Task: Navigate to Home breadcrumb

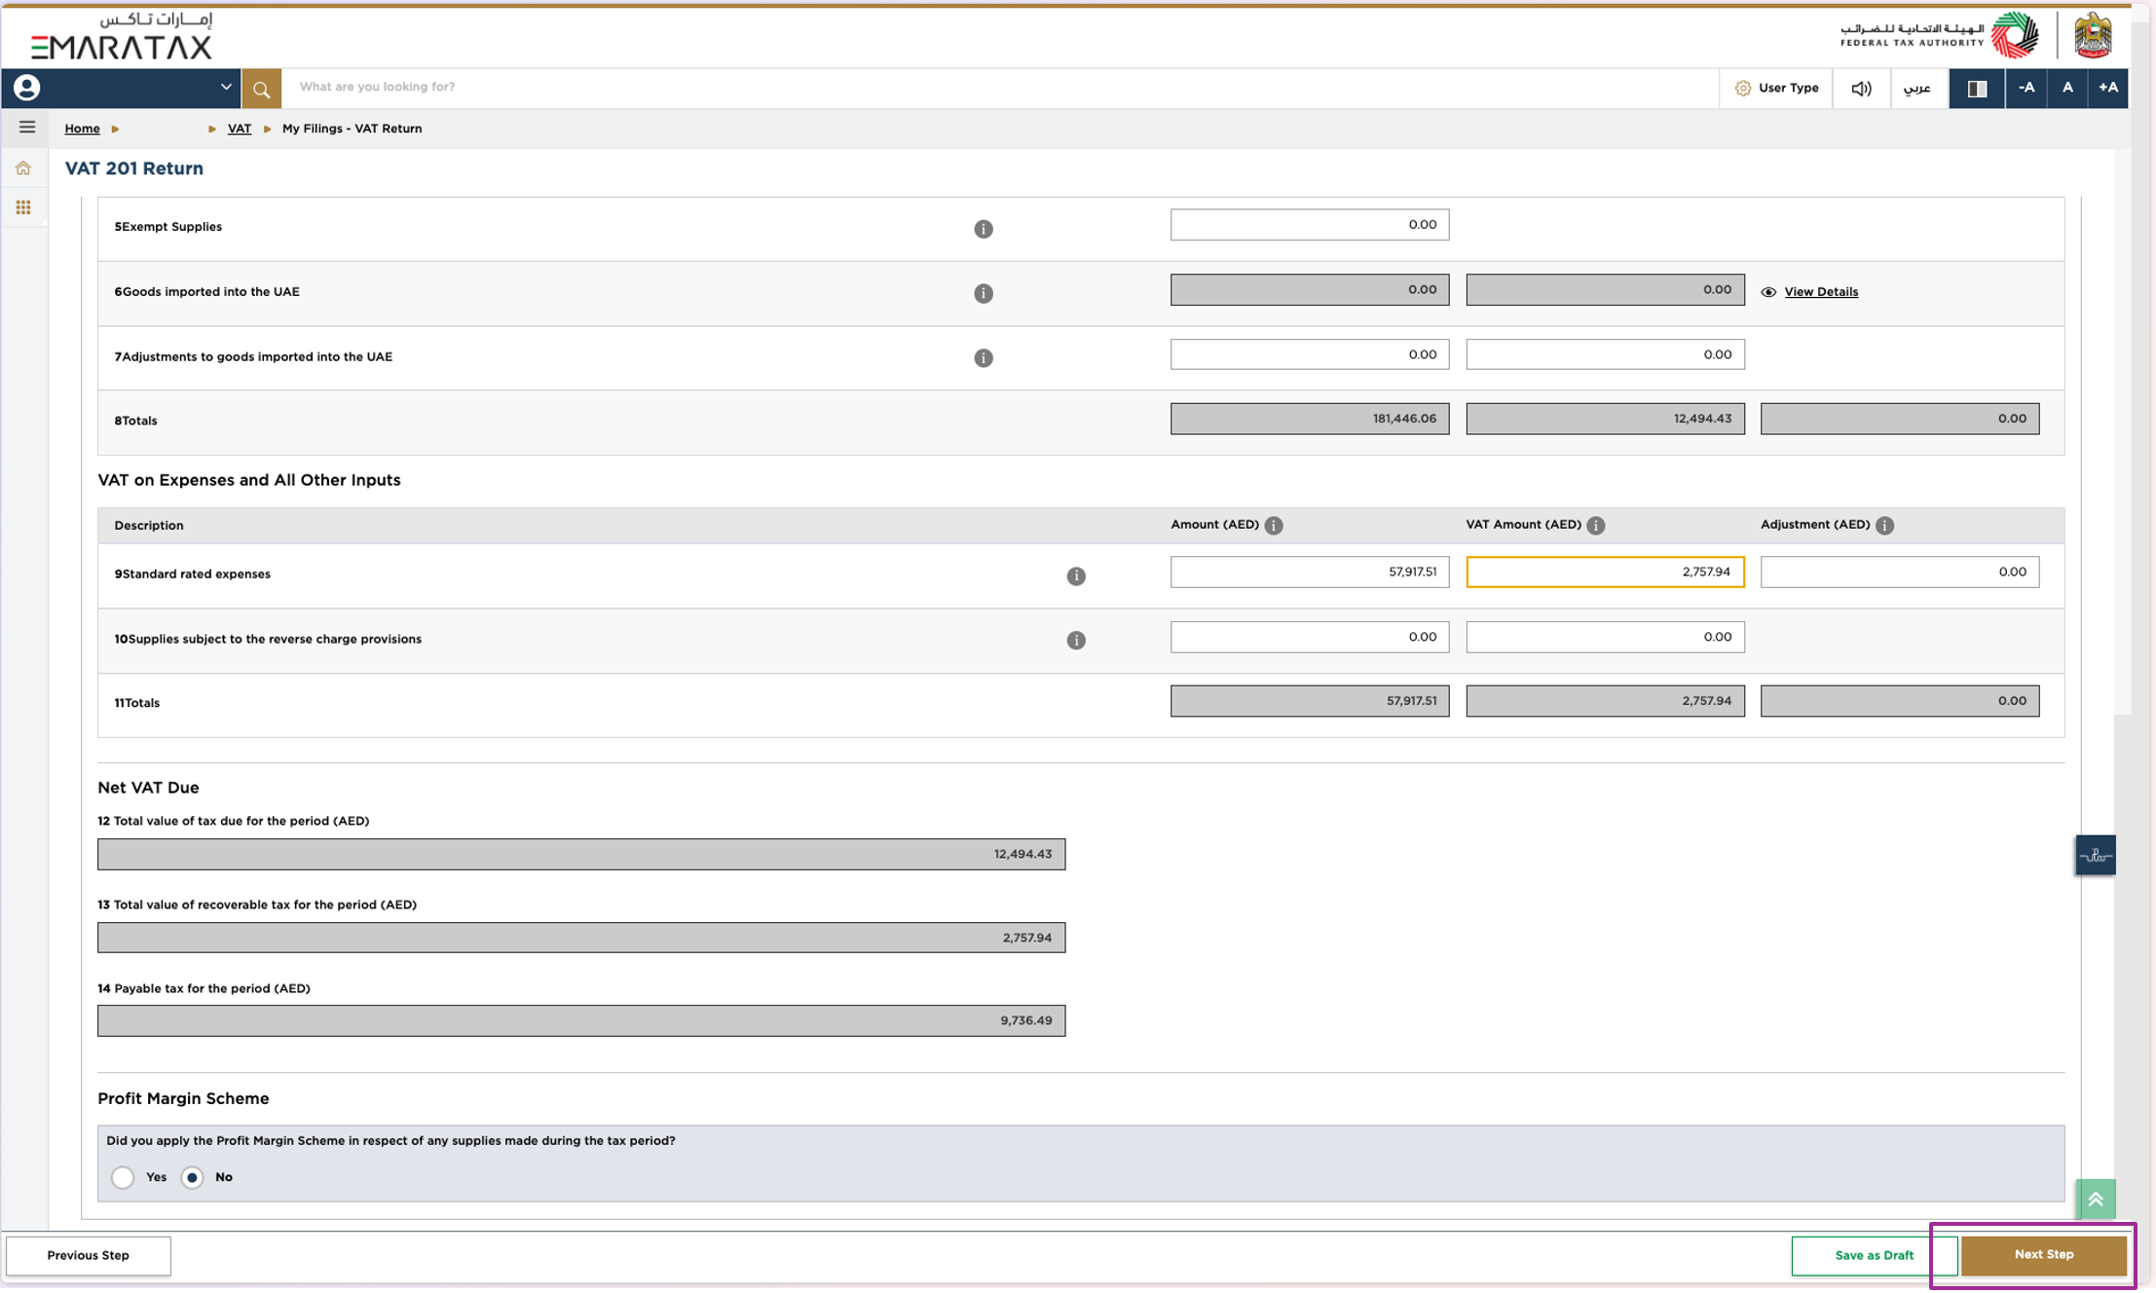Action: [x=82, y=129]
